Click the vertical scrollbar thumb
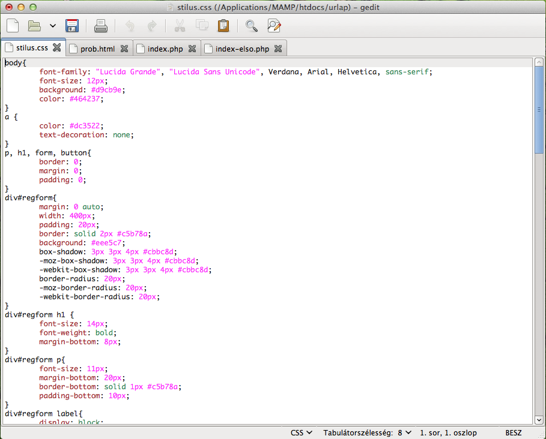This screenshot has width=546, height=439. point(539,110)
